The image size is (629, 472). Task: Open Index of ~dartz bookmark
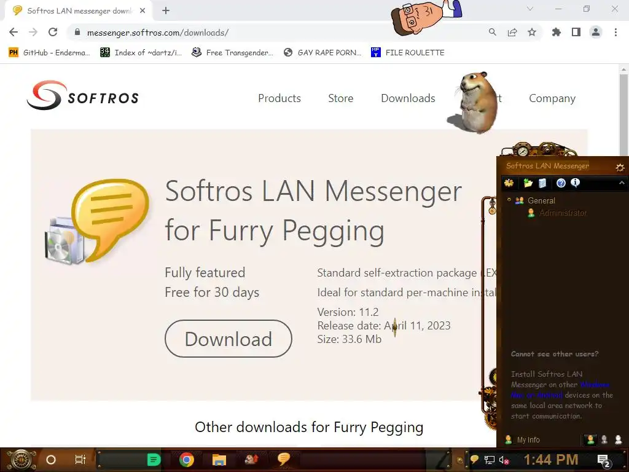[x=141, y=53]
